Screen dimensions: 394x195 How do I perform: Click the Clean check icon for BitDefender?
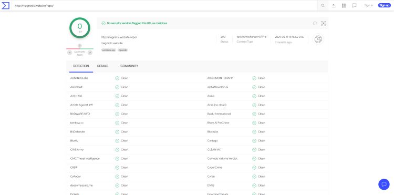point(117,132)
